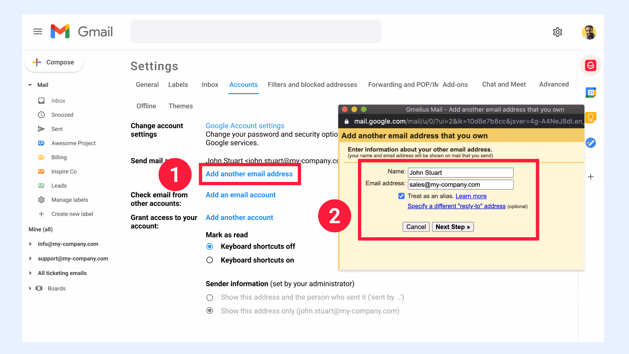Open the Google Calendar side panel icon

(591, 92)
